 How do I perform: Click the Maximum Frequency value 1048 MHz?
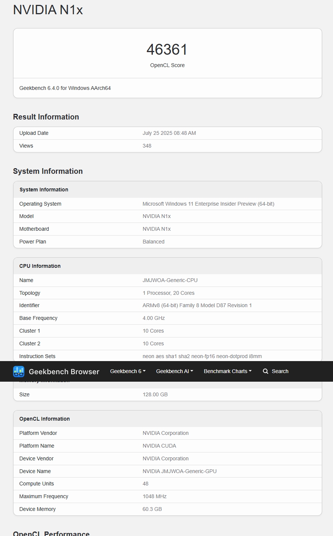(154, 496)
